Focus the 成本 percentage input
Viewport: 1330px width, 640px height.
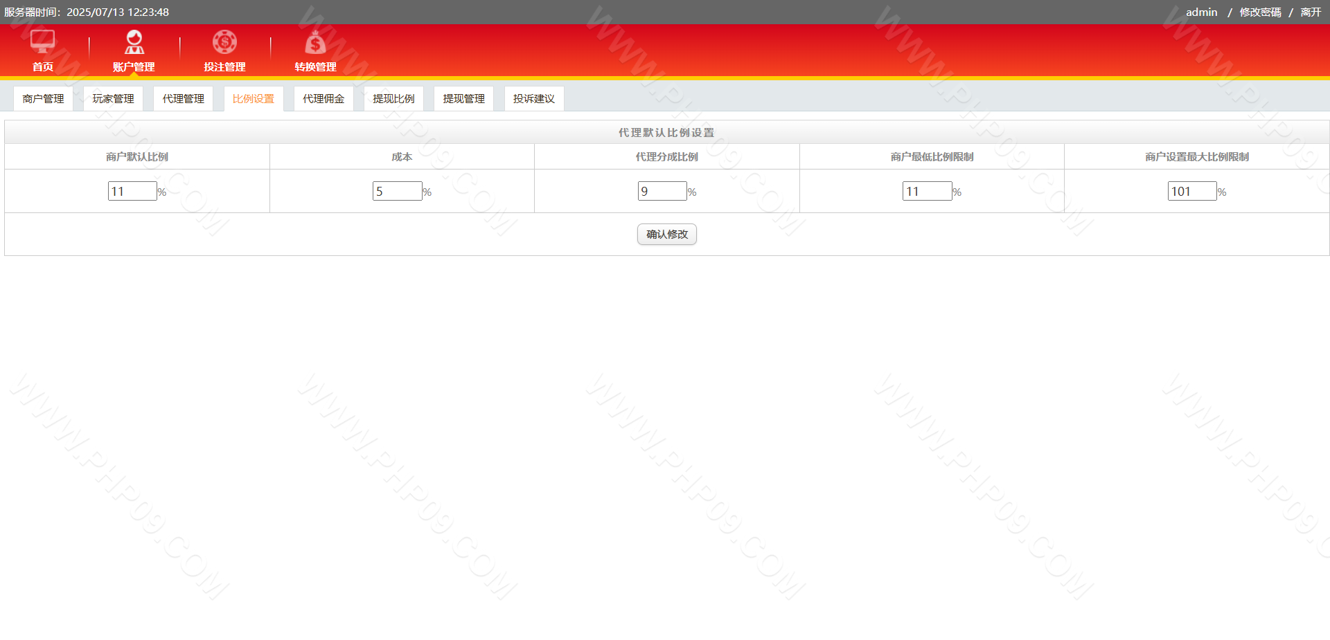coord(397,191)
